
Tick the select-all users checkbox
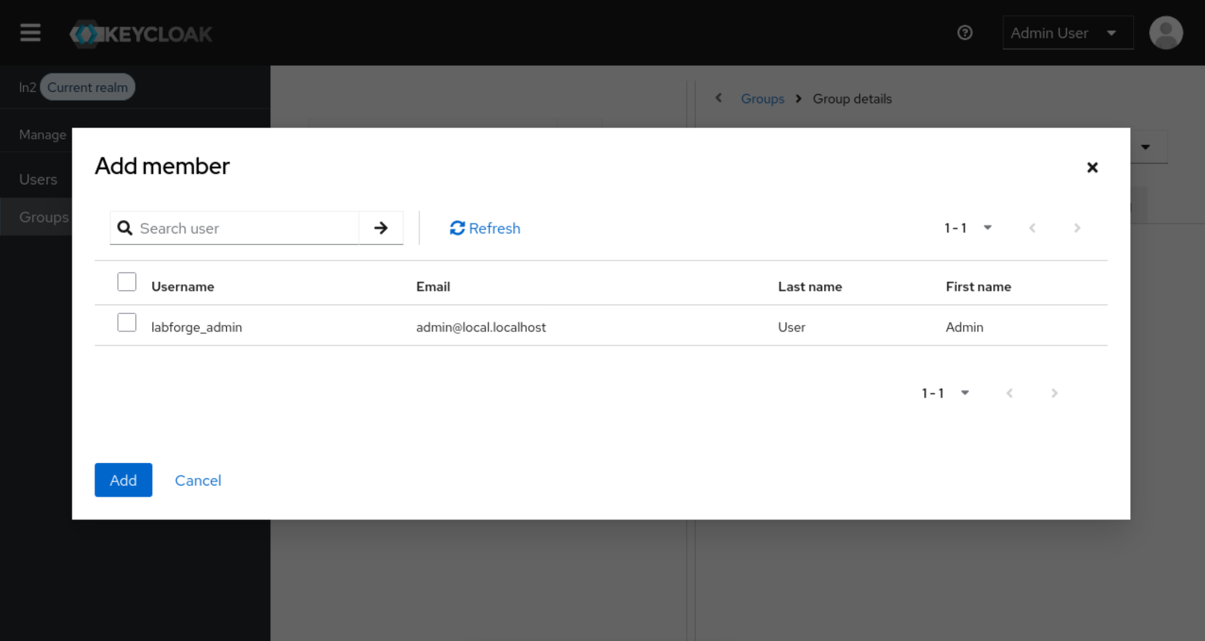(x=126, y=282)
